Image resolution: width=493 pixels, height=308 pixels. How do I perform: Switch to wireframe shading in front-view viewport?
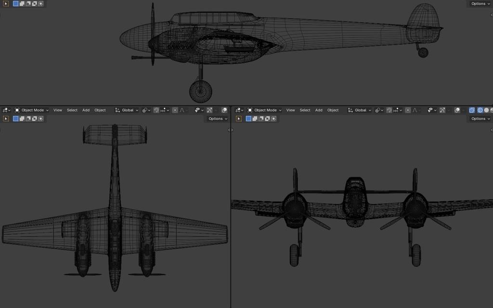pos(480,110)
